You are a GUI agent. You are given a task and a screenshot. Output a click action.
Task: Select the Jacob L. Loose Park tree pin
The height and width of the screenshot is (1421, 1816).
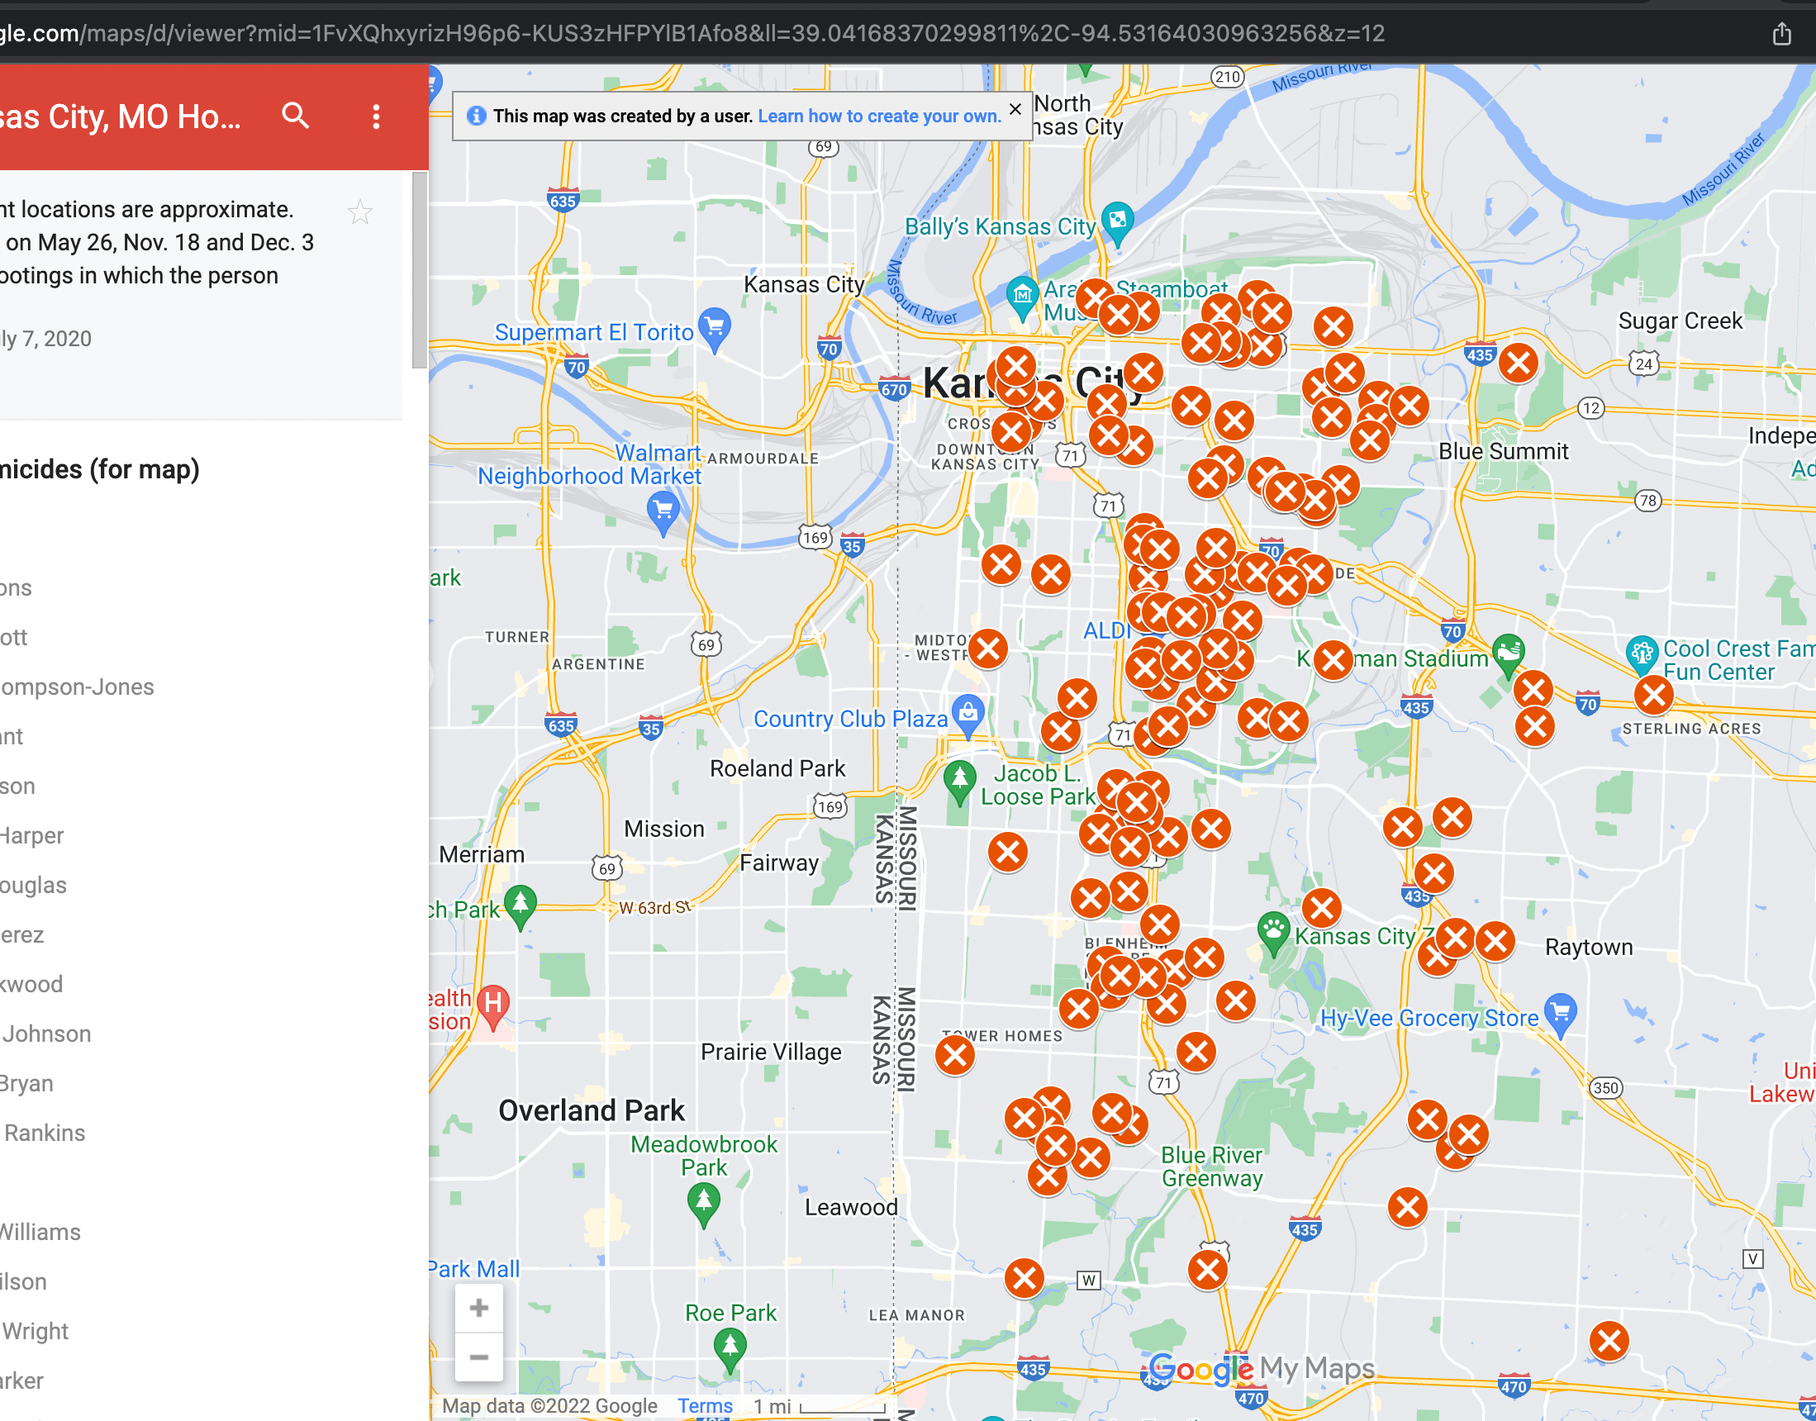point(959,782)
